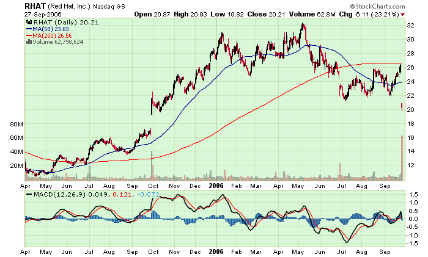
Task: Click the 'Oct' label under the price chart
Action: point(153,186)
